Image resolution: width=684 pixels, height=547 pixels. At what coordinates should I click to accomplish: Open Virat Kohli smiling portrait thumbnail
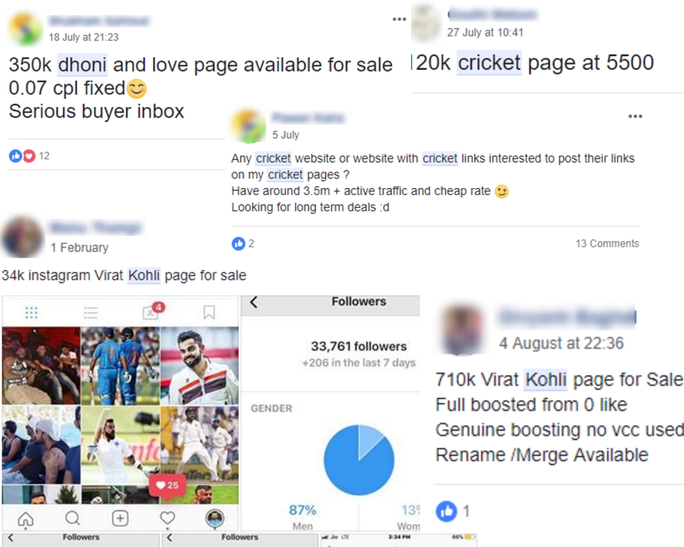coord(199,366)
